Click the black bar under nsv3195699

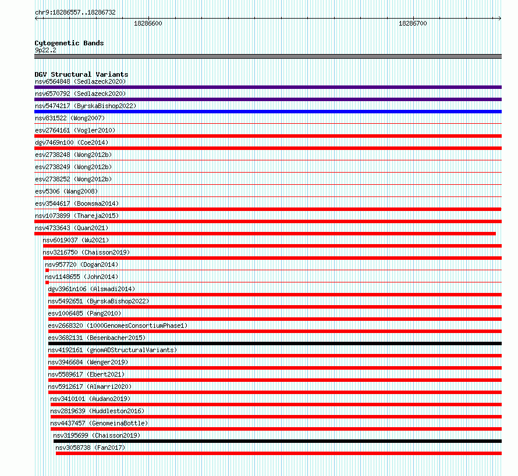click(x=278, y=441)
